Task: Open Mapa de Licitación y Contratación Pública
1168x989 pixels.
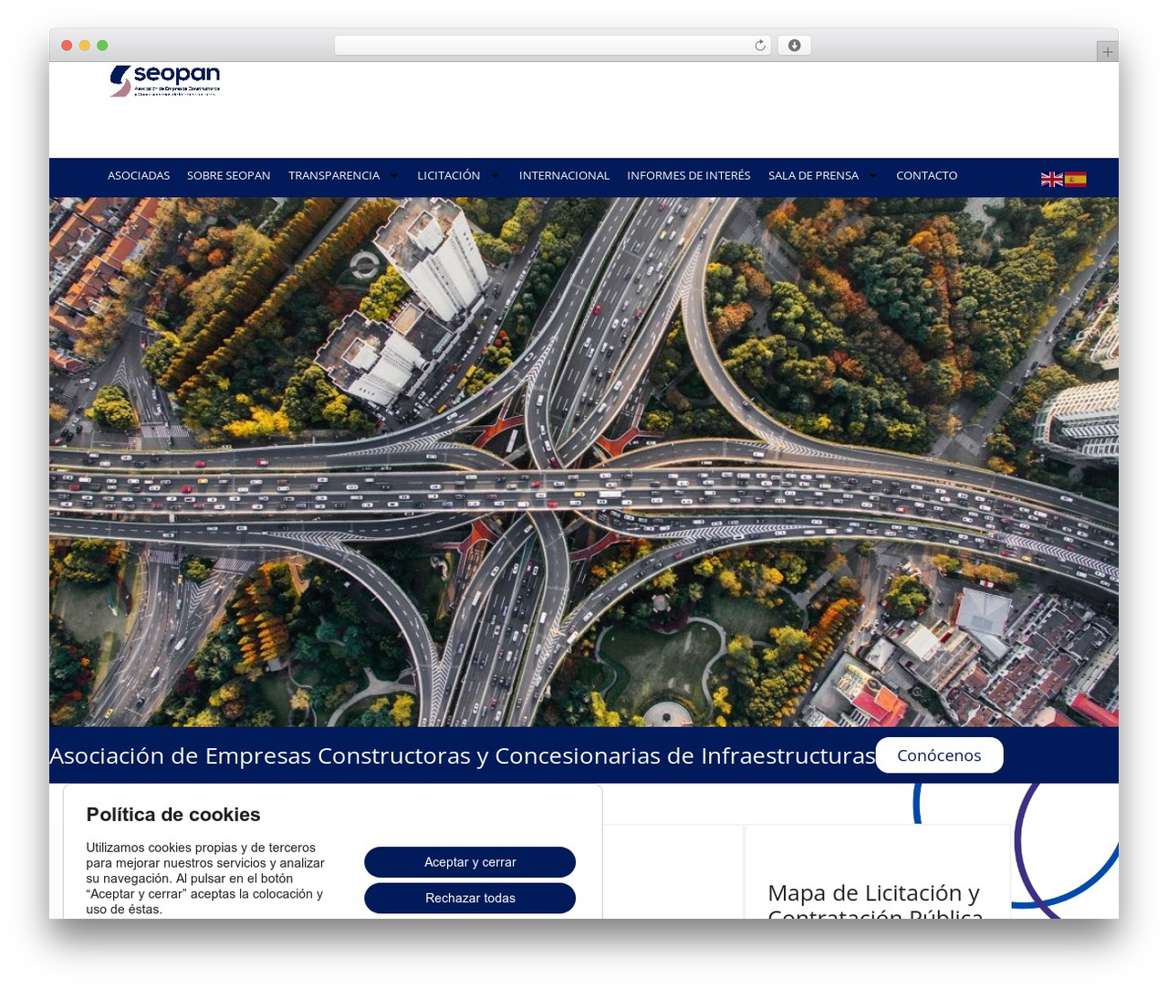Action: coord(875,904)
